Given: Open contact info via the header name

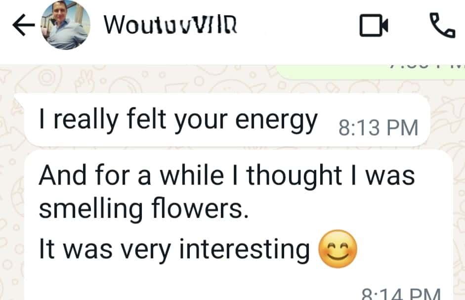Looking at the screenshot, I should point(170,25).
